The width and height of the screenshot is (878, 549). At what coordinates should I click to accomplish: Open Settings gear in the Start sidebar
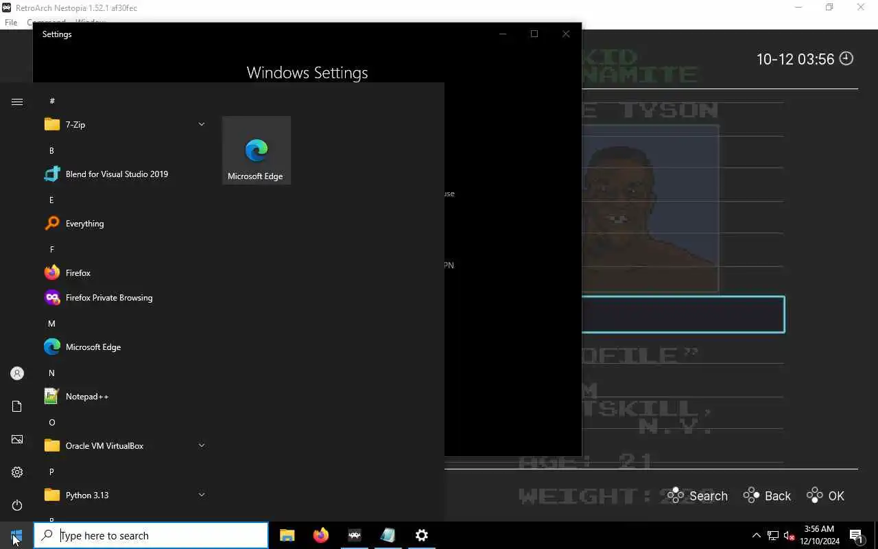click(17, 472)
